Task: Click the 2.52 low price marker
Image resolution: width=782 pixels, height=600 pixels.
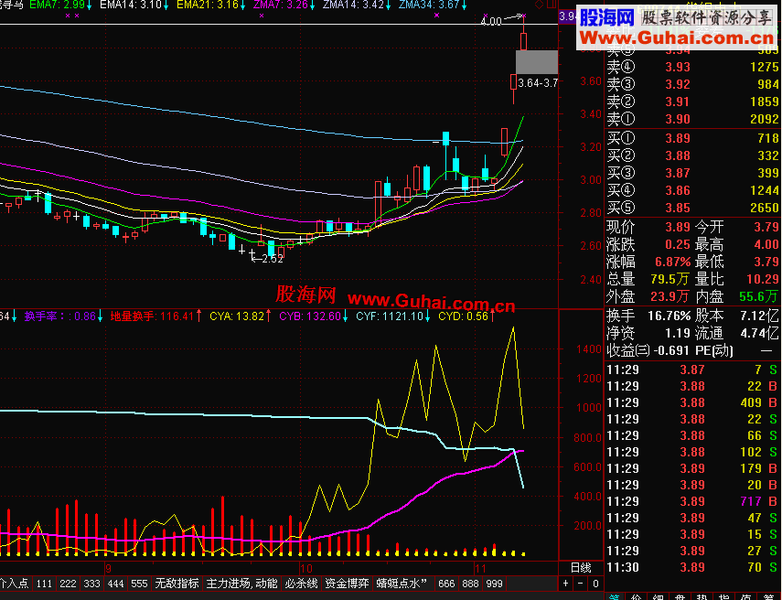Action: 268,258
